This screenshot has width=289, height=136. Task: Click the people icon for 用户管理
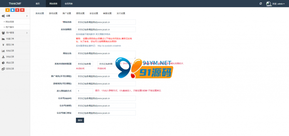(x=3, y=33)
